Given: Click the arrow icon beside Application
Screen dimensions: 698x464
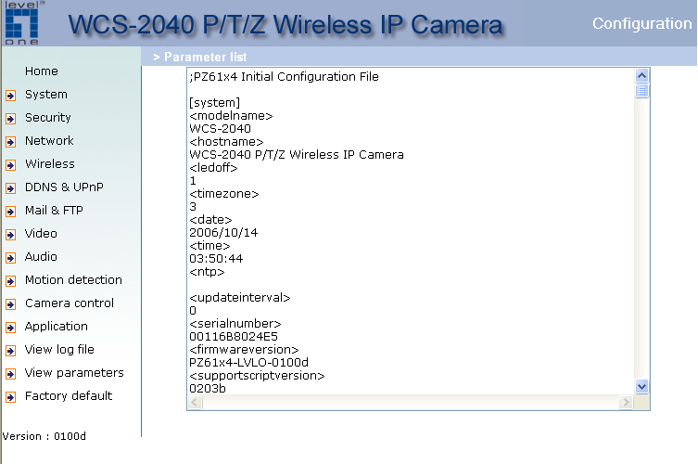Looking at the screenshot, I should click(11, 328).
